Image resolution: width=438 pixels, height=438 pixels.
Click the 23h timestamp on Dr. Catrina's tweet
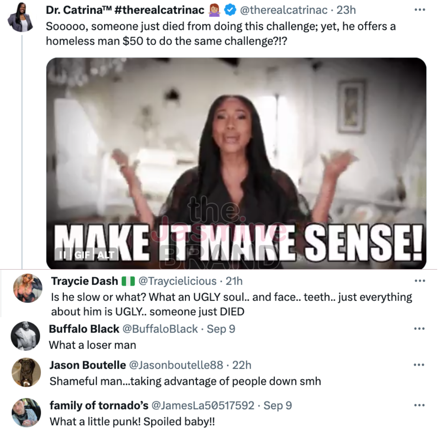pyautogui.click(x=346, y=10)
